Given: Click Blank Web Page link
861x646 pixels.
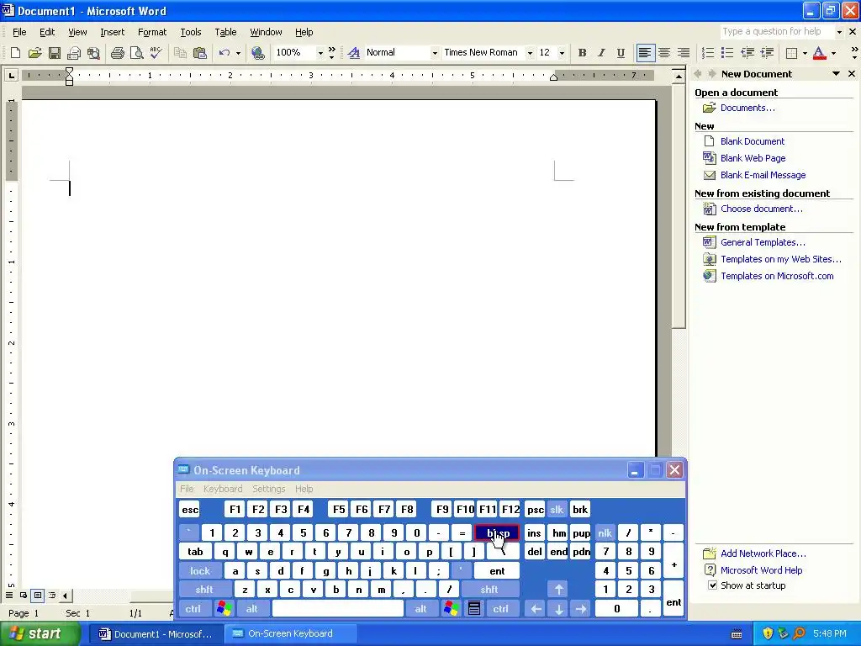Looking at the screenshot, I should click(753, 158).
